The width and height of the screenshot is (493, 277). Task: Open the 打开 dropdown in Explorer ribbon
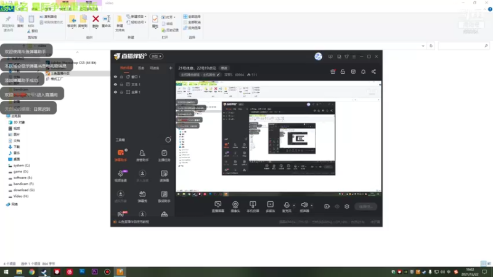168,17
